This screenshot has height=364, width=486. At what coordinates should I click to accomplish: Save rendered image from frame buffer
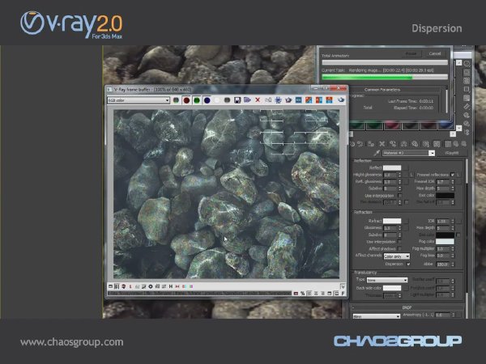coord(237,100)
